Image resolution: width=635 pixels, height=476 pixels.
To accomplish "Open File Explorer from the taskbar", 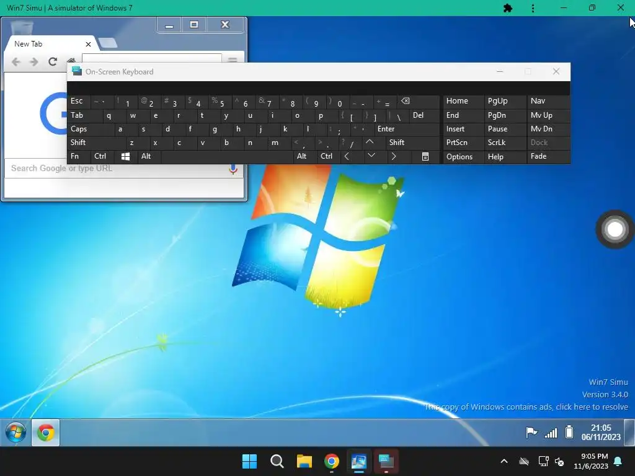I will (x=304, y=461).
